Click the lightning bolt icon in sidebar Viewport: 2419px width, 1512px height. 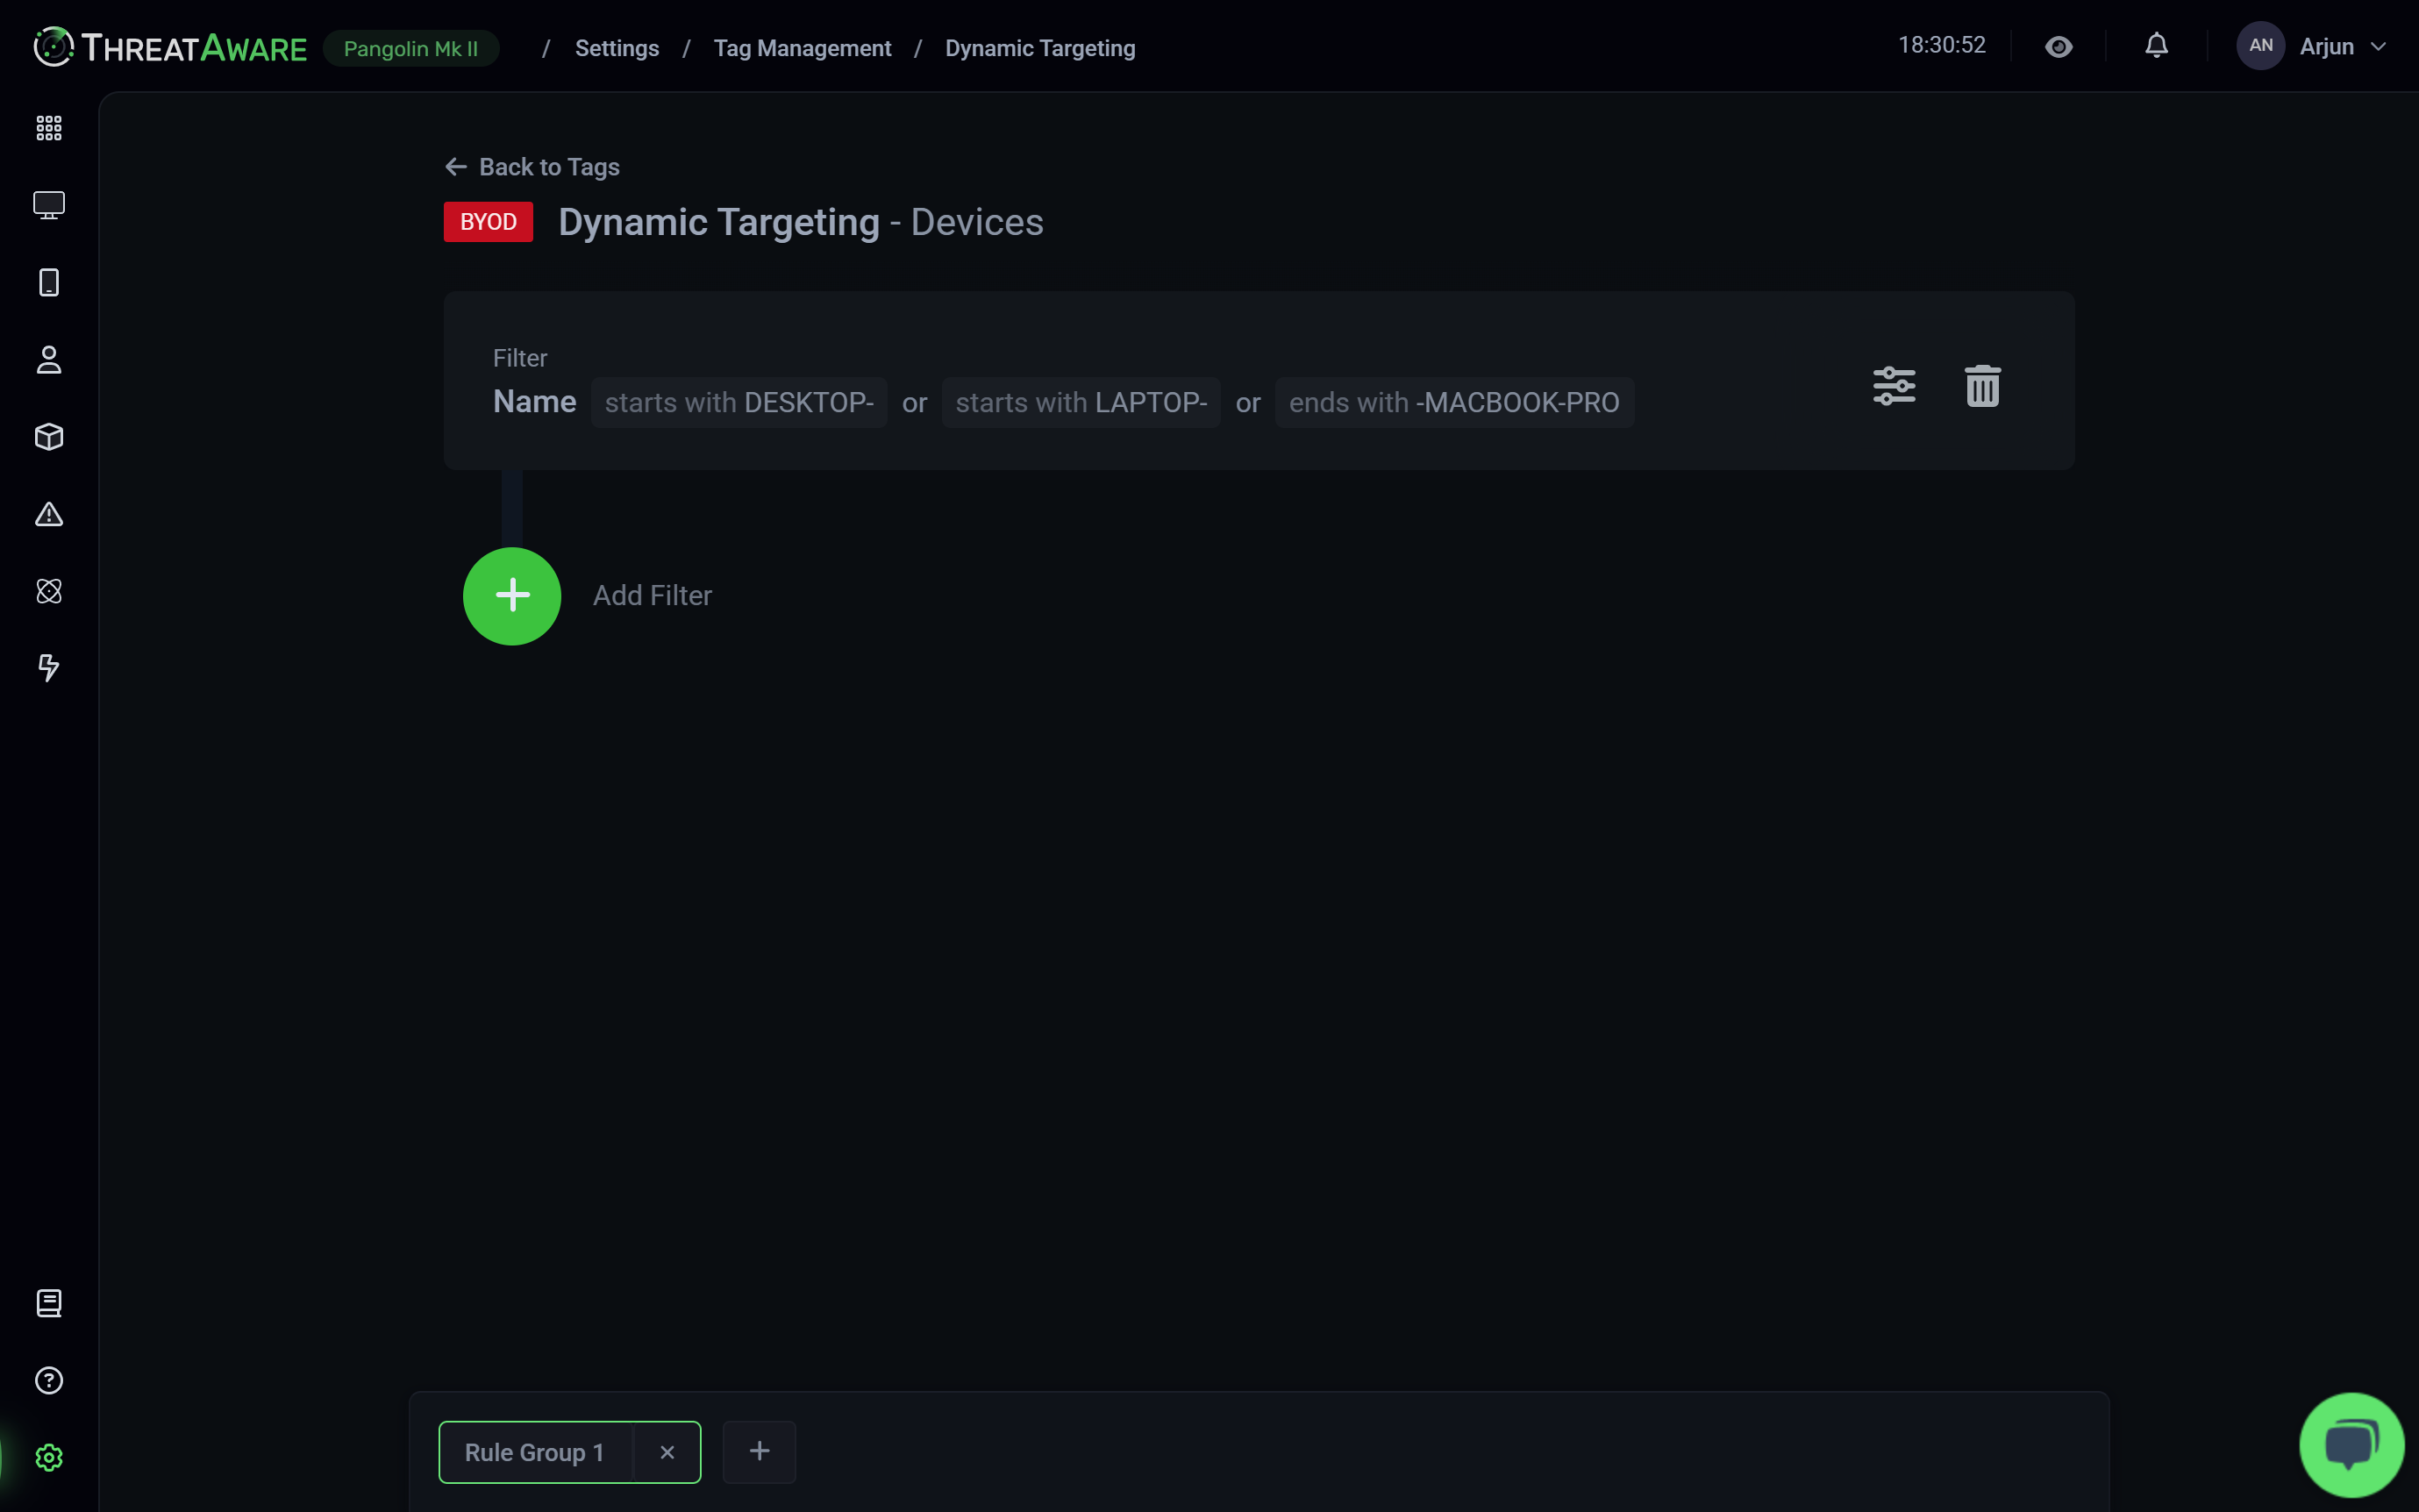(x=48, y=668)
